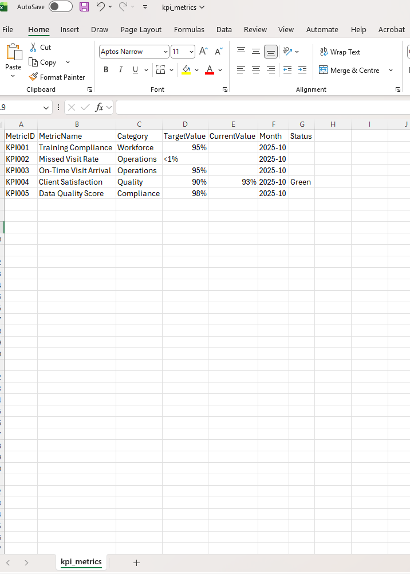Screen dimensions: 410x574
Task: Open Font settings dialog launcher
Action: [225, 89]
